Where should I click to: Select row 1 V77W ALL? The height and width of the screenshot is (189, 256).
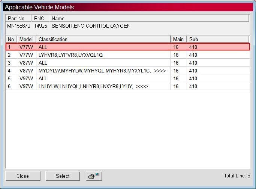127,47
